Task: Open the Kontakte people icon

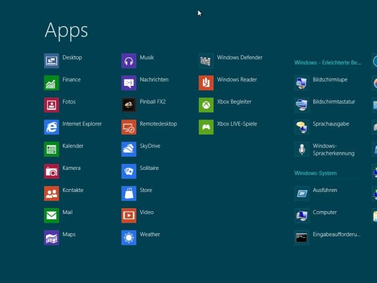Action: coord(52,194)
